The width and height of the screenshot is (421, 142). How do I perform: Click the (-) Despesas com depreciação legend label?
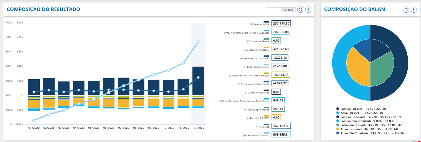254,84
